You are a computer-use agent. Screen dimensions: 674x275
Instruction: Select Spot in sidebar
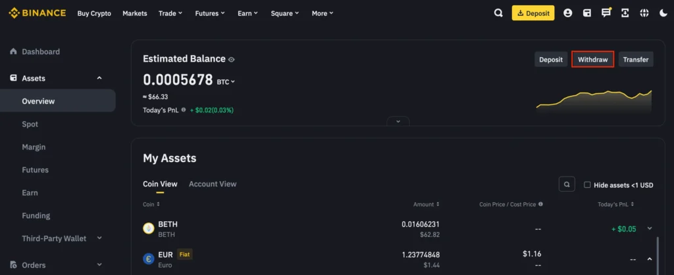coord(30,124)
